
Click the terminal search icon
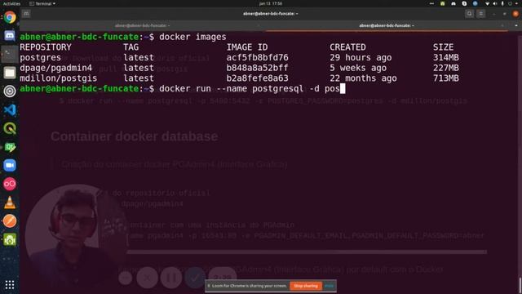pos(470,14)
